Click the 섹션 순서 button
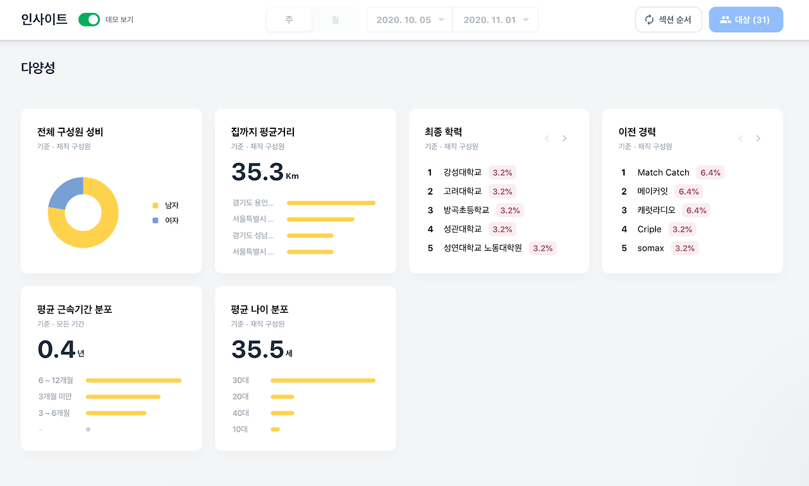Viewport: 809px width, 486px height. tap(669, 20)
